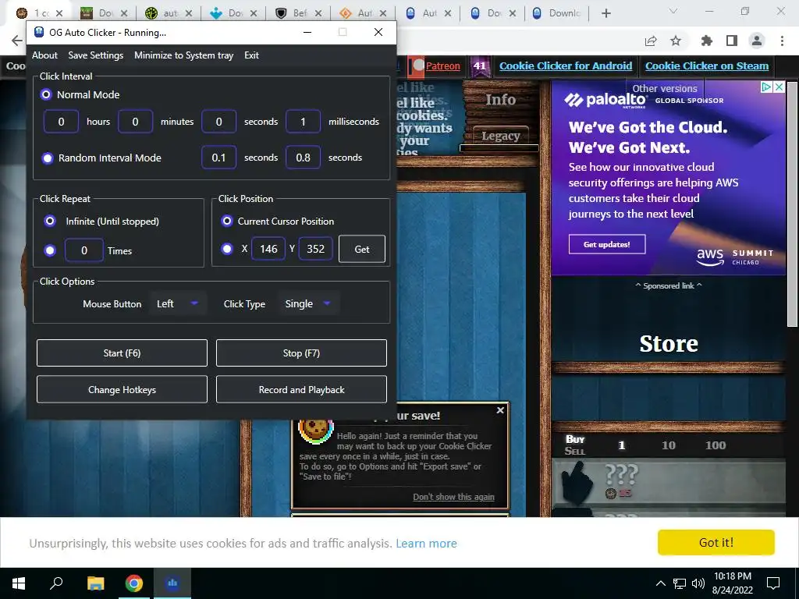Click Cookie Clicker for Android link
This screenshot has width=799, height=599.
566,66
